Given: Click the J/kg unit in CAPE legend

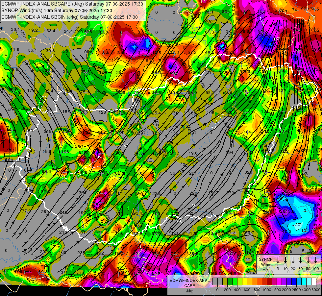Looking at the screenshot, I should click(189, 291).
